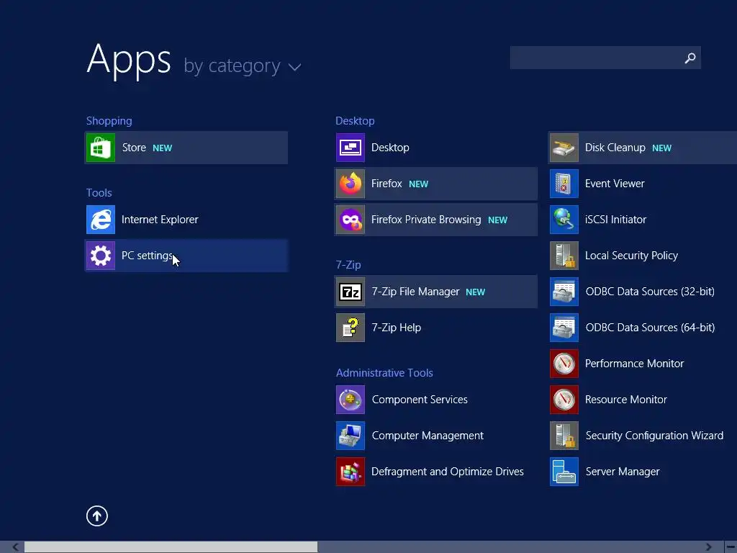This screenshot has width=737, height=553.
Task: Click the up-arrow circle to return to Start
Action: 97,516
